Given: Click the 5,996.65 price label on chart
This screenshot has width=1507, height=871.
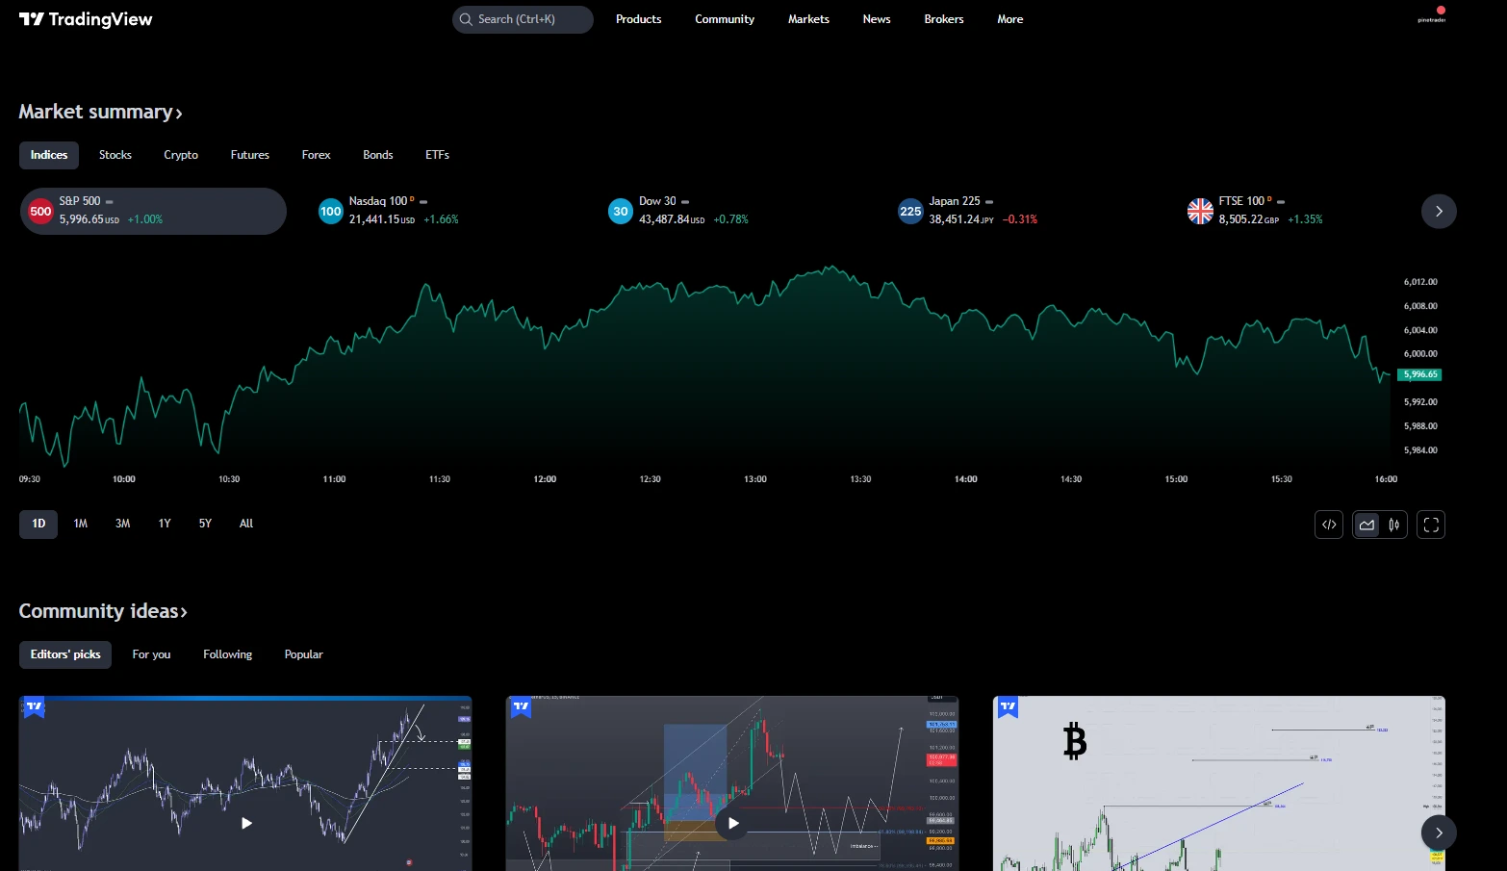Looking at the screenshot, I should click(1420, 374).
